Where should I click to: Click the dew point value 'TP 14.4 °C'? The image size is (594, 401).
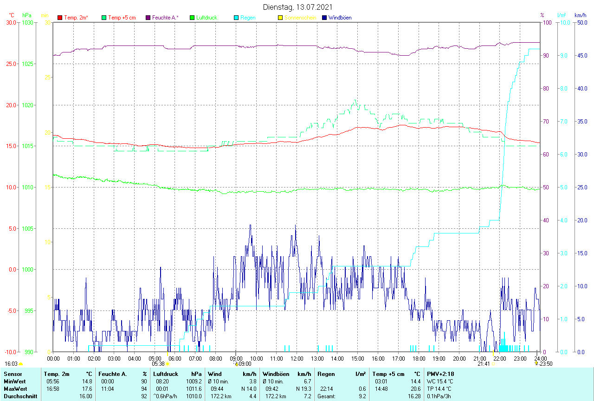tap(440, 389)
